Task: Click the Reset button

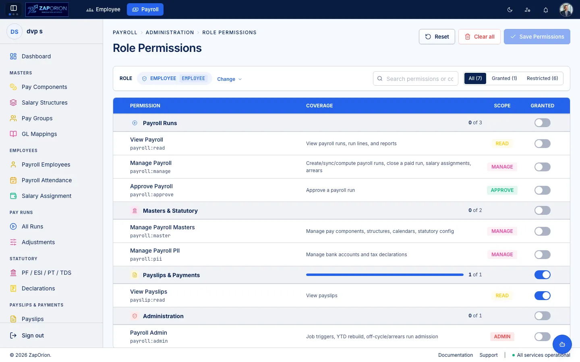Action: click(x=437, y=37)
